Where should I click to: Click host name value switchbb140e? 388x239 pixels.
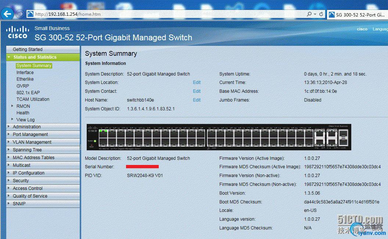(140, 100)
